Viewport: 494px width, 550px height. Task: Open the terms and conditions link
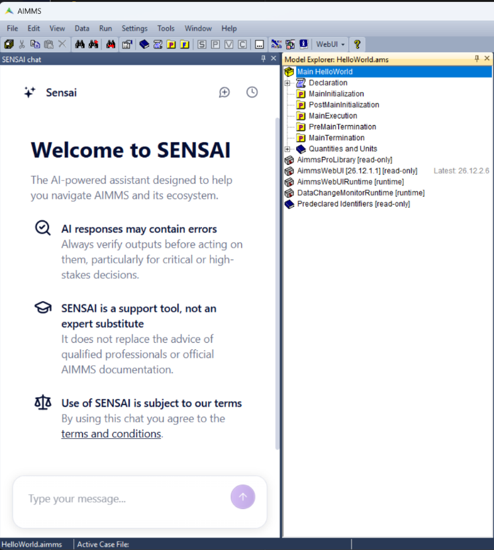coord(111,434)
